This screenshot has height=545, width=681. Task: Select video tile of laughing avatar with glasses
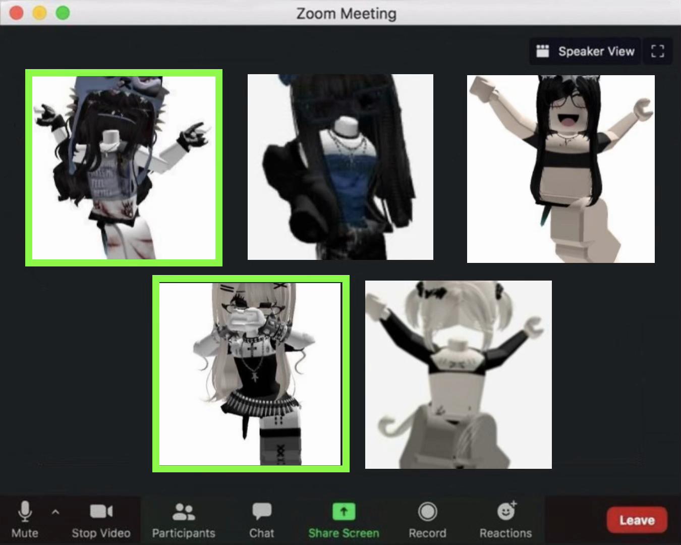click(x=561, y=169)
